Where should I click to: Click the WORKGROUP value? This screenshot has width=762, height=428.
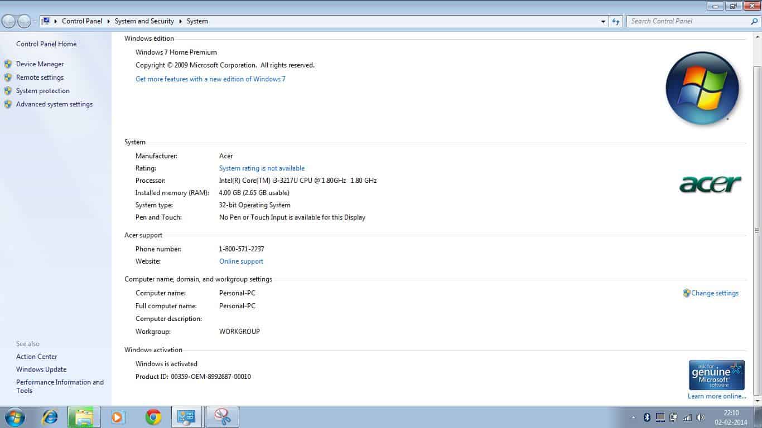coord(239,332)
